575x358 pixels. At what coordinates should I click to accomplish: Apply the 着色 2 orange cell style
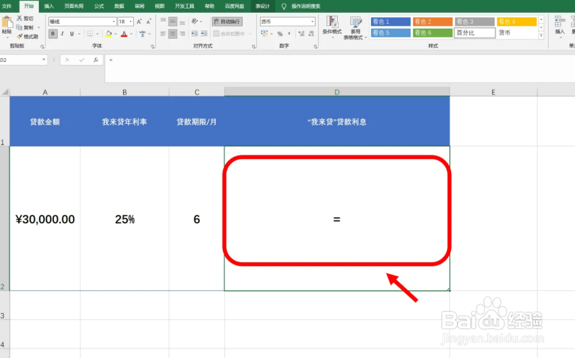pos(433,22)
